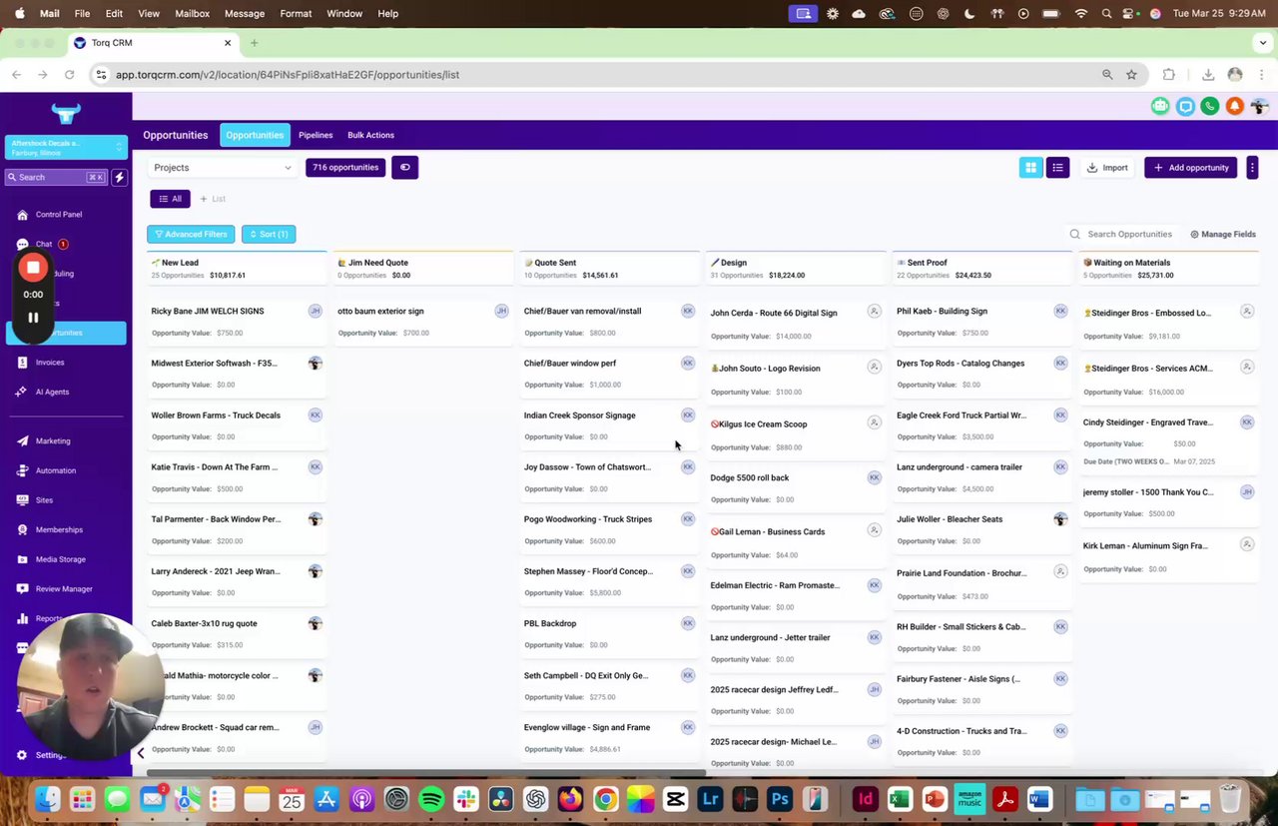The image size is (1278, 826).
Task: Click the Add opportunity button
Action: 1191,168
